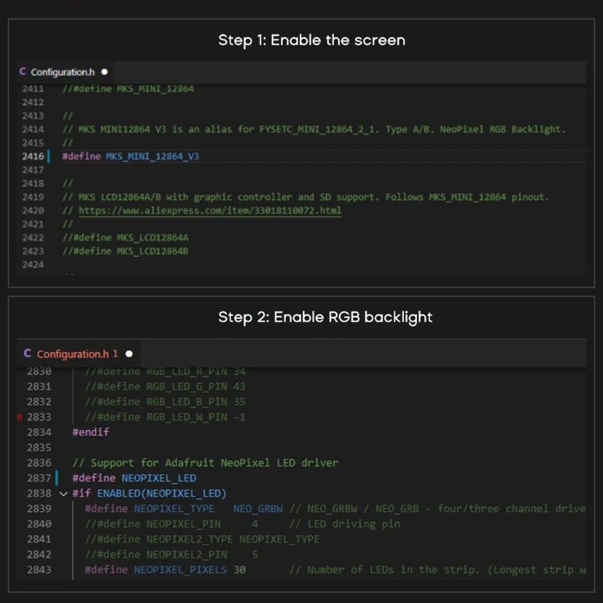Click C file icon on lower tab
Screen dimensions: 603x603
[27, 354]
